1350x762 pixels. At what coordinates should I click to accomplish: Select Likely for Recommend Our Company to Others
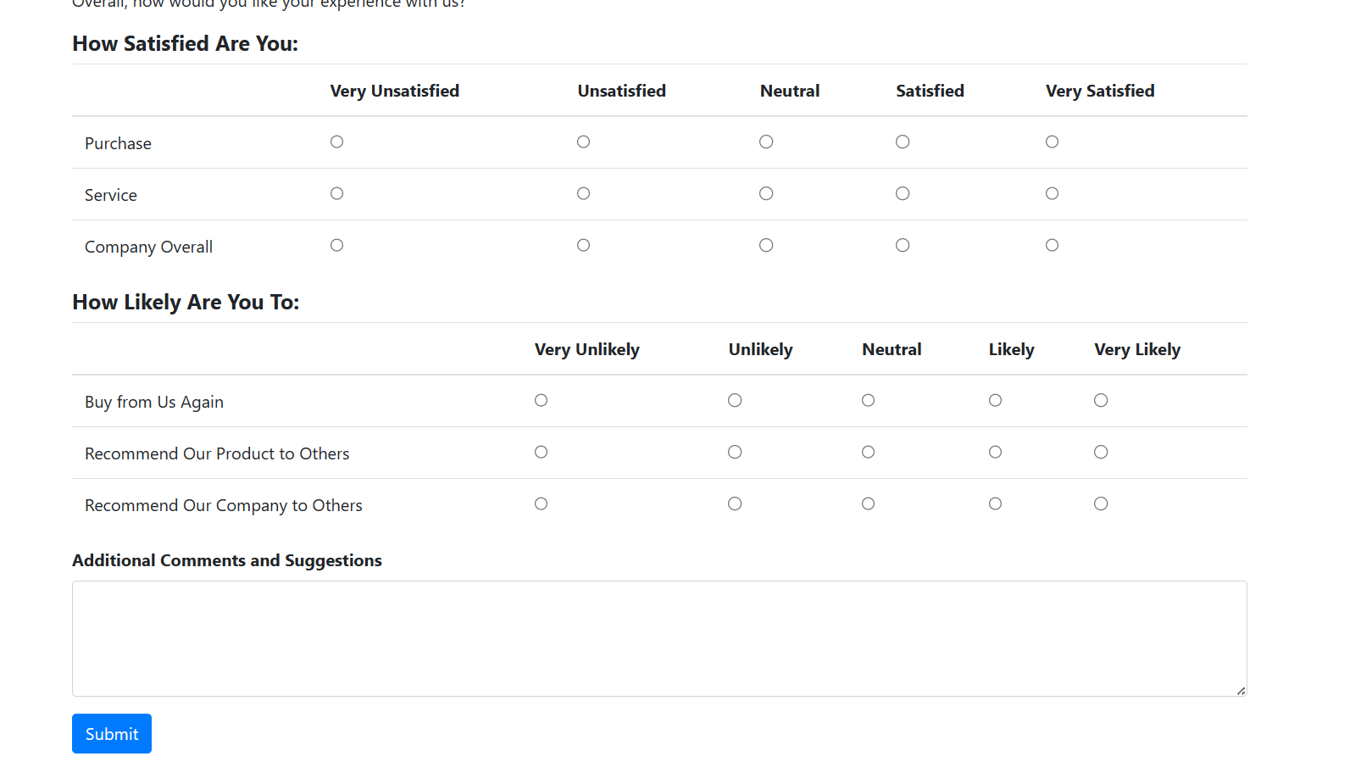[x=995, y=503]
